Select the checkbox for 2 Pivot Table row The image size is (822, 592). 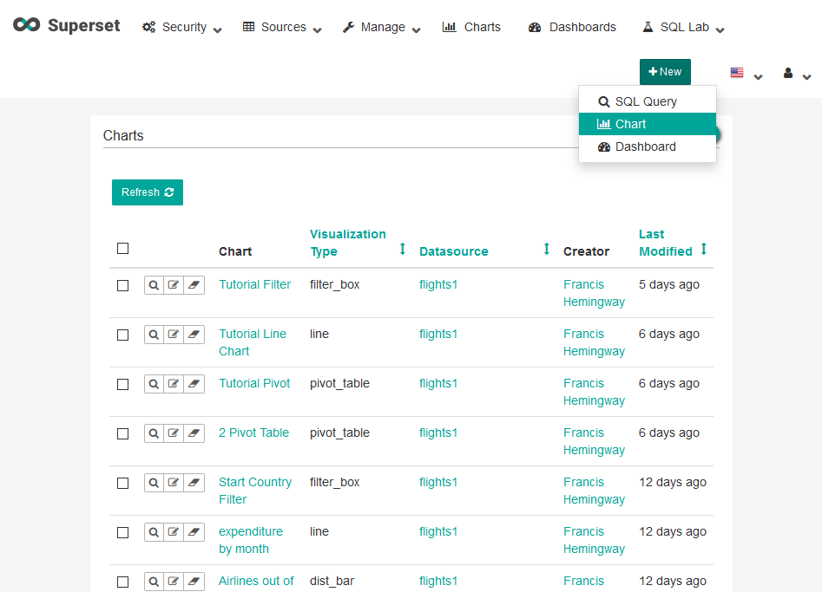pos(122,433)
